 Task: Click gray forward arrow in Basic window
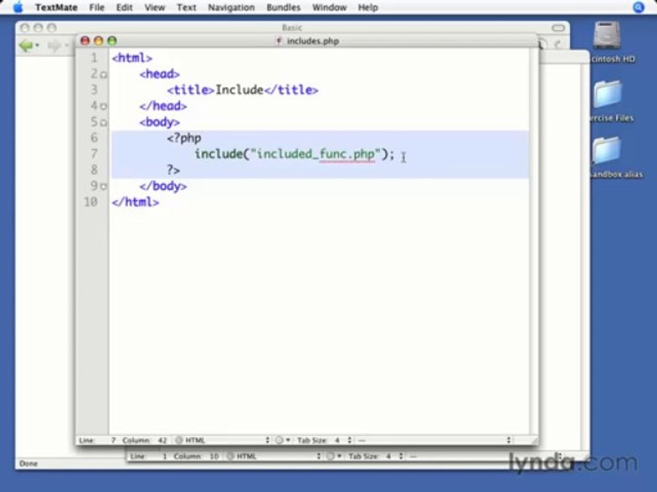point(55,45)
